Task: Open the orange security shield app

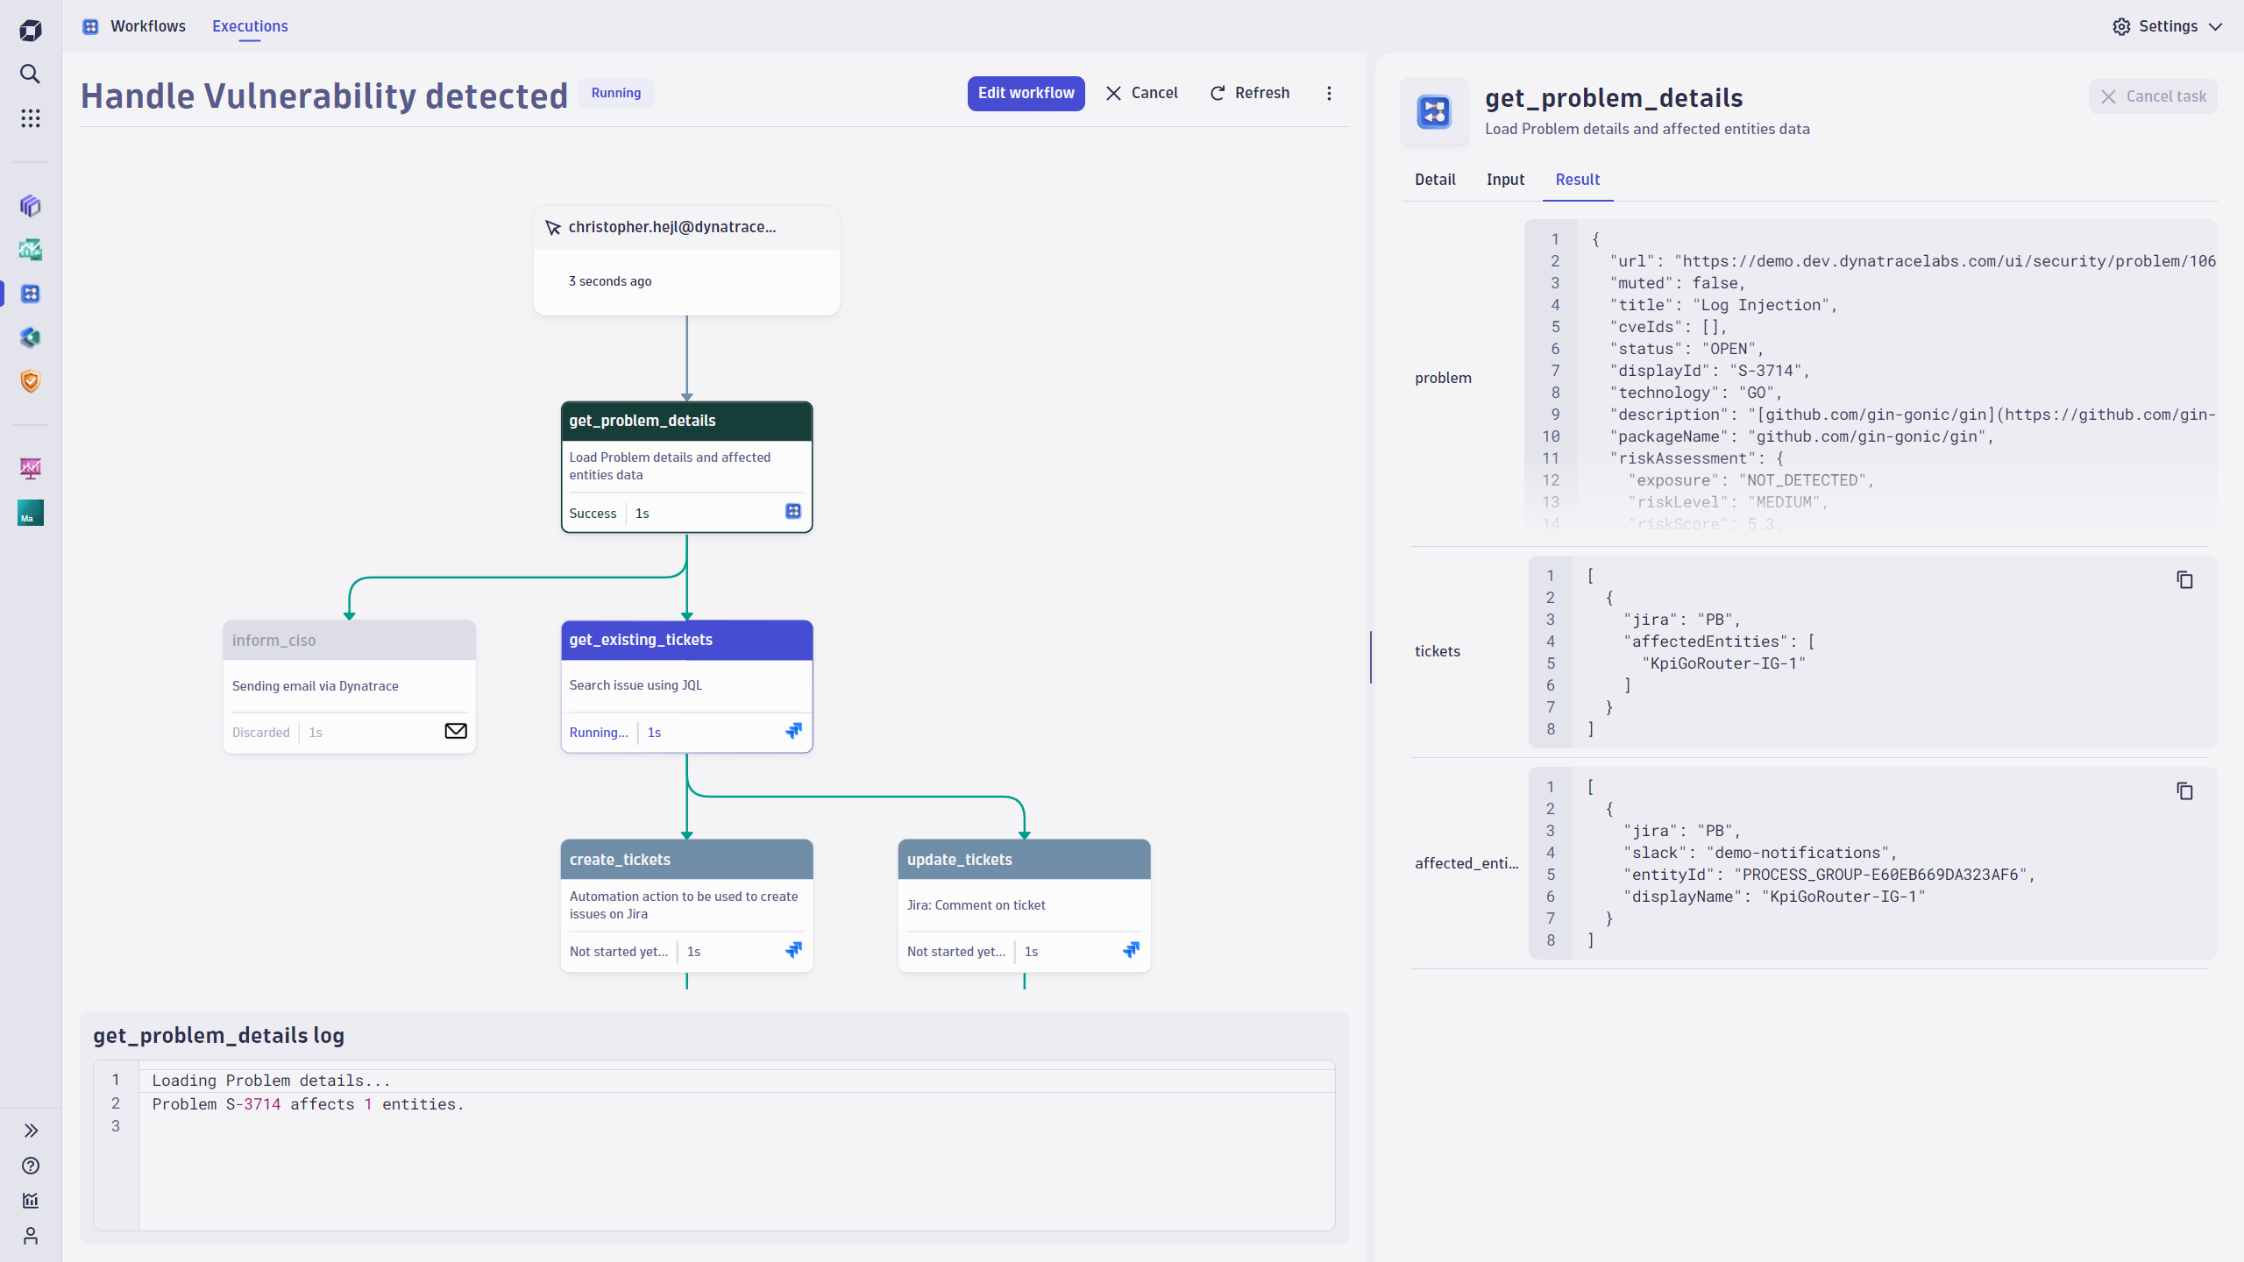Action: (31, 381)
